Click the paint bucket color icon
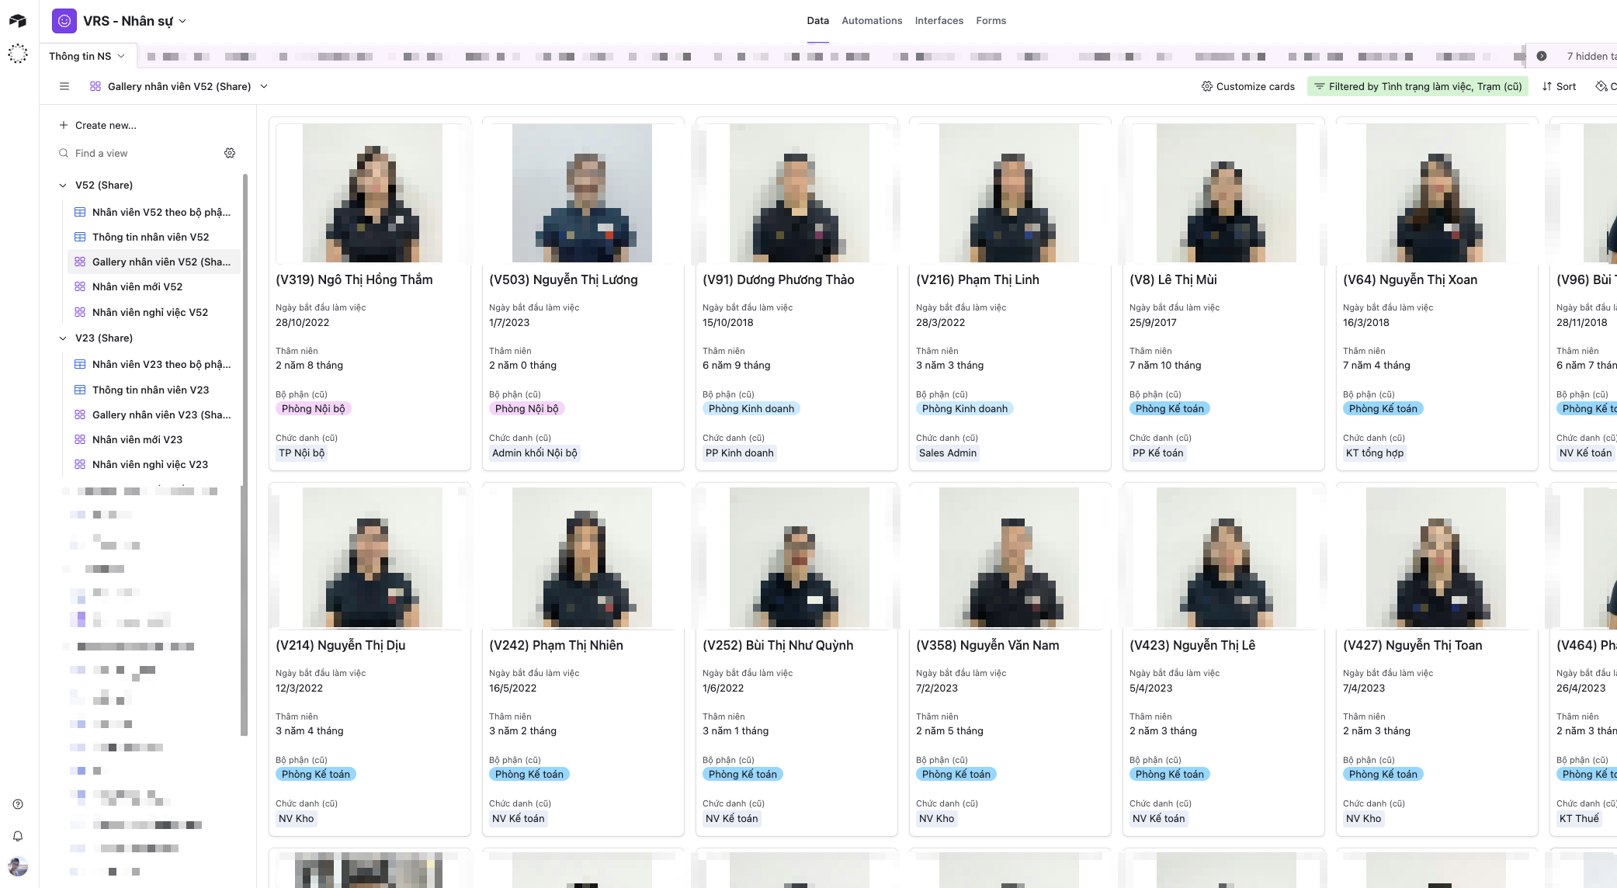The image size is (1617, 888). [1601, 86]
